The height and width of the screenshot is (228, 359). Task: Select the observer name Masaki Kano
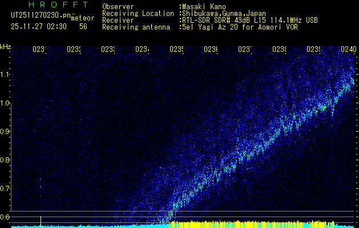pyautogui.click(x=204, y=7)
